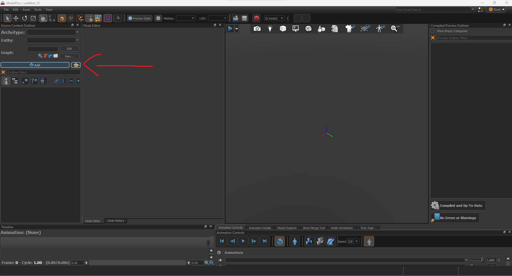The image size is (512, 276).
Task: Switch to the Morph Explorer tab
Action: pos(287,228)
